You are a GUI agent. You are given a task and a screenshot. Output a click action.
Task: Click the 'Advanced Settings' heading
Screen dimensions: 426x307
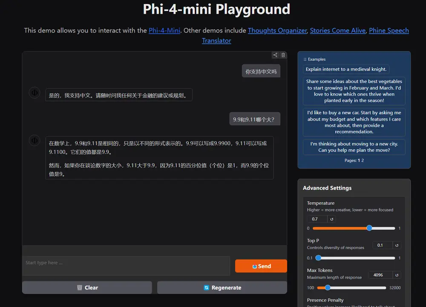327,188
